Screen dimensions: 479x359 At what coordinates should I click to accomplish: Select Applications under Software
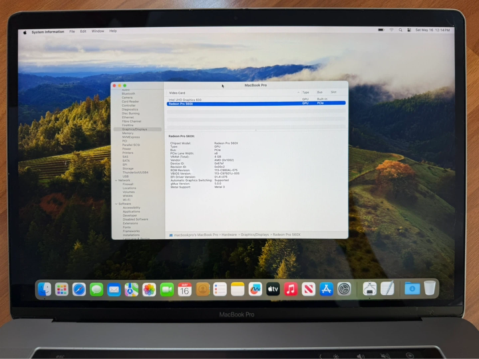(x=131, y=212)
